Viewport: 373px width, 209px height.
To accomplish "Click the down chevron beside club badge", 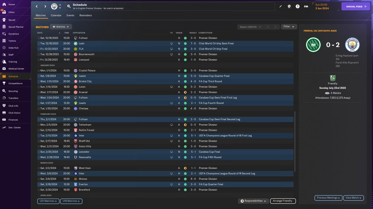I will coord(60,8).
